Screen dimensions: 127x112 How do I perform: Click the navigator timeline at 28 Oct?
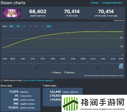[x=66, y=68]
